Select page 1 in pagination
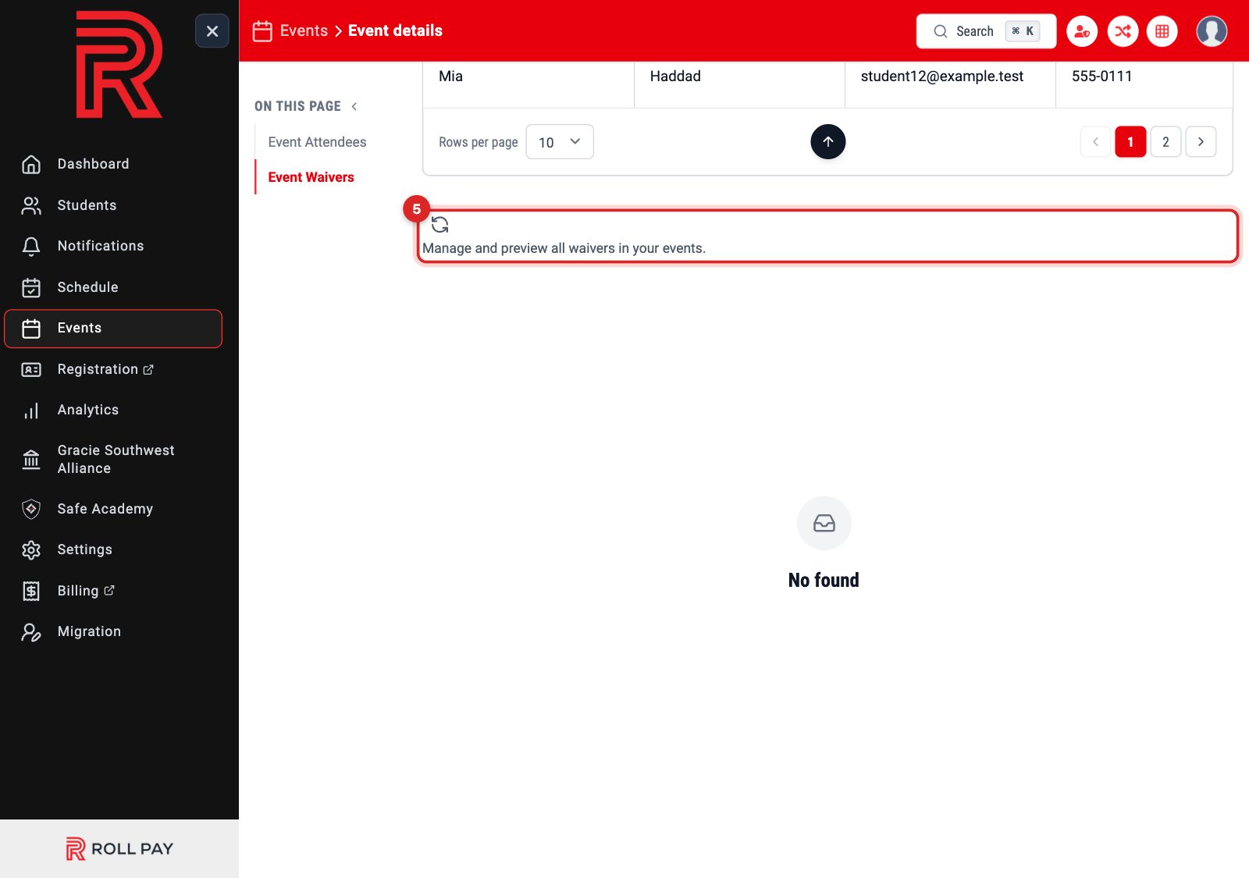Screen dimensions: 1249x878 (1130, 142)
